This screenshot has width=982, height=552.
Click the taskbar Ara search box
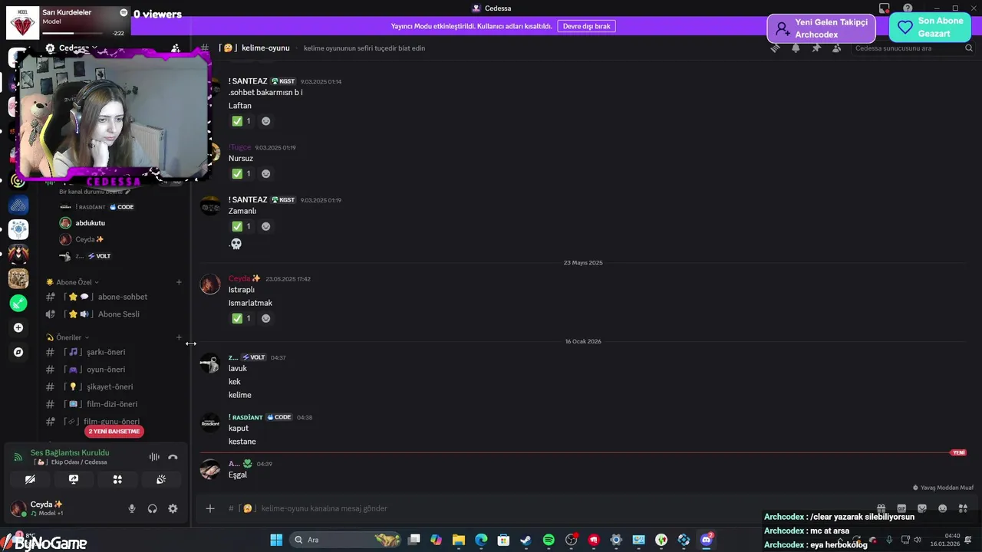tap(345, 540)
